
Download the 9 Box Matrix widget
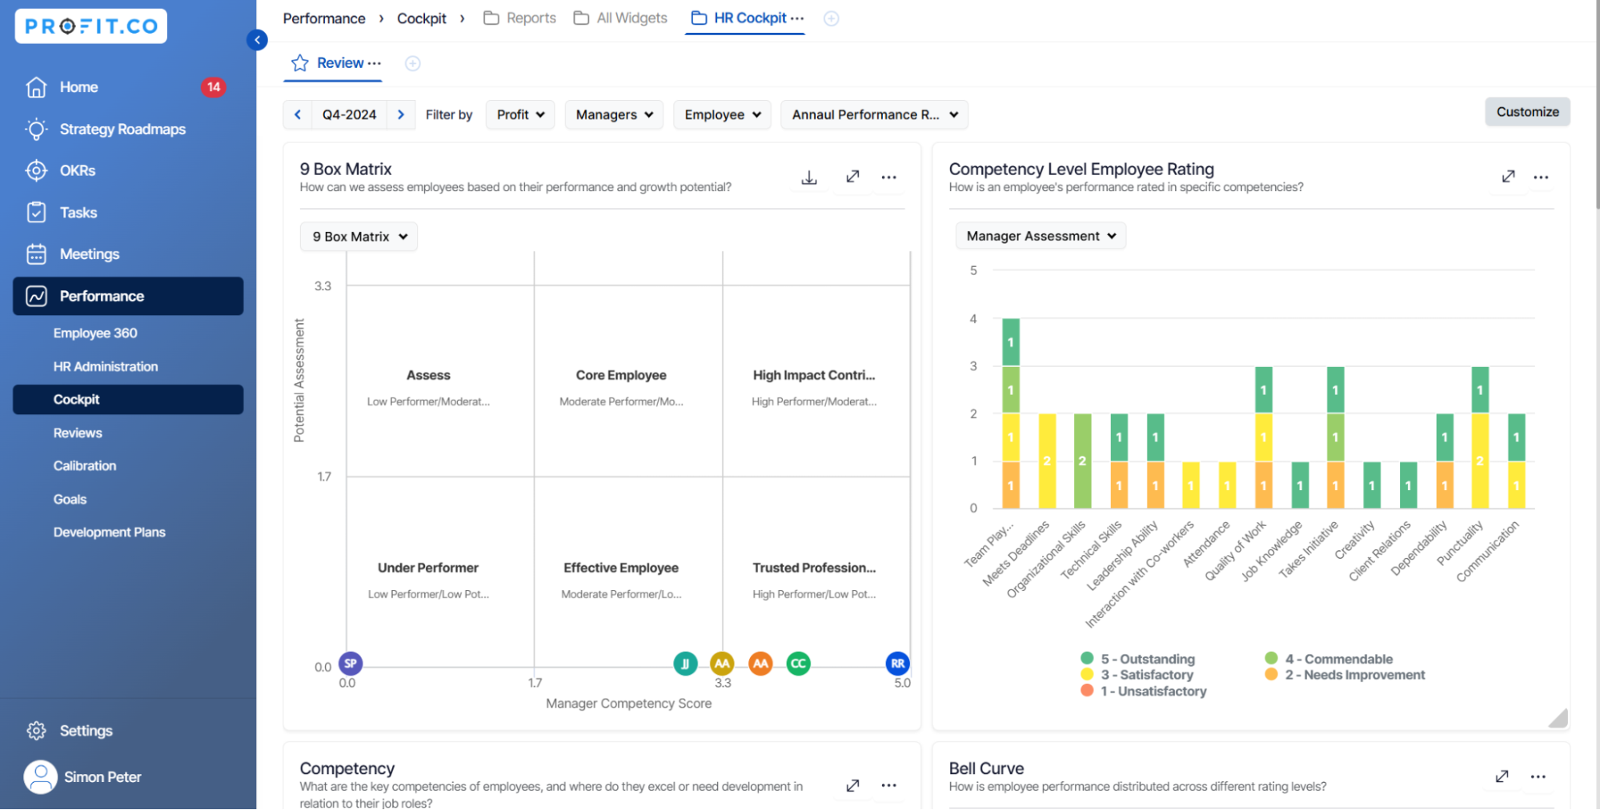[809, 177]
